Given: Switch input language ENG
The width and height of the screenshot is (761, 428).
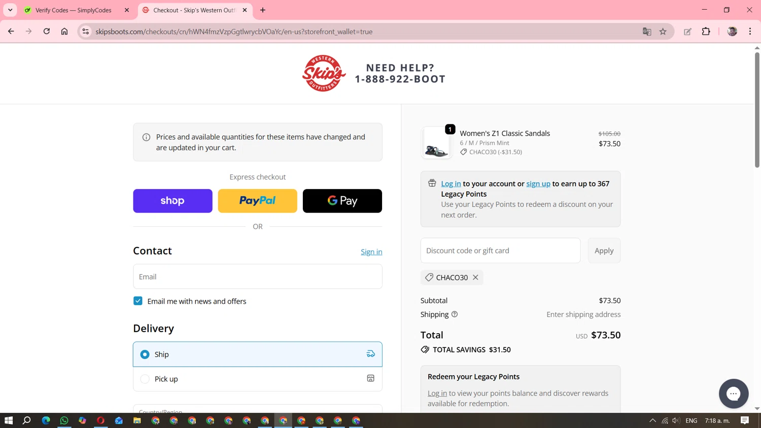Looking at the screenshot, I should (691, 420).
